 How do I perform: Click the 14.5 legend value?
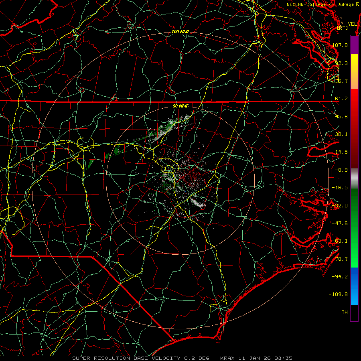point(341,152)
